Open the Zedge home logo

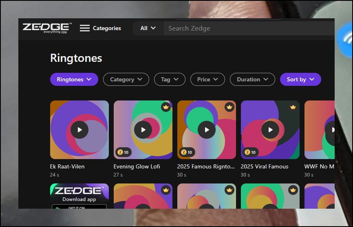(x=47, y=28)
